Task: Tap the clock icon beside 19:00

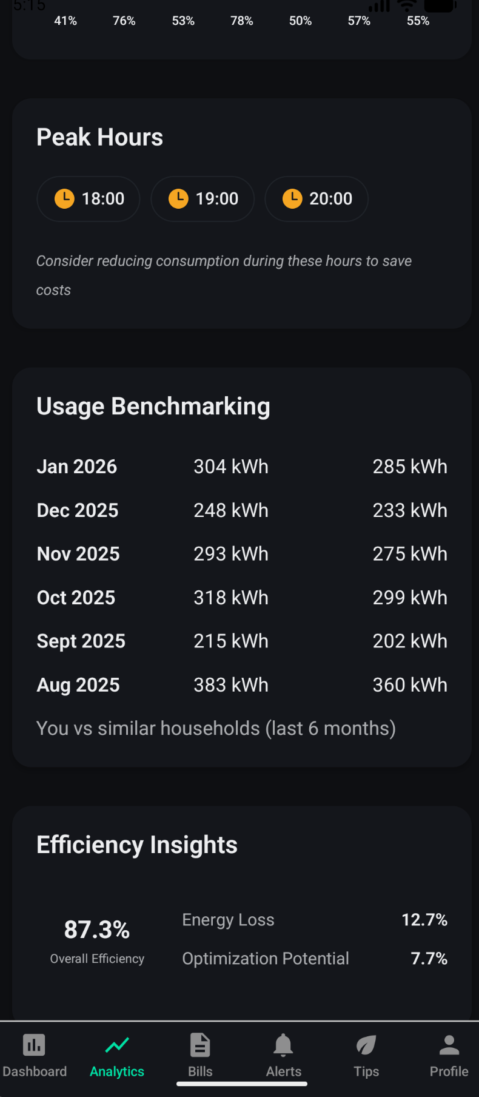Action: click(178, 198)
